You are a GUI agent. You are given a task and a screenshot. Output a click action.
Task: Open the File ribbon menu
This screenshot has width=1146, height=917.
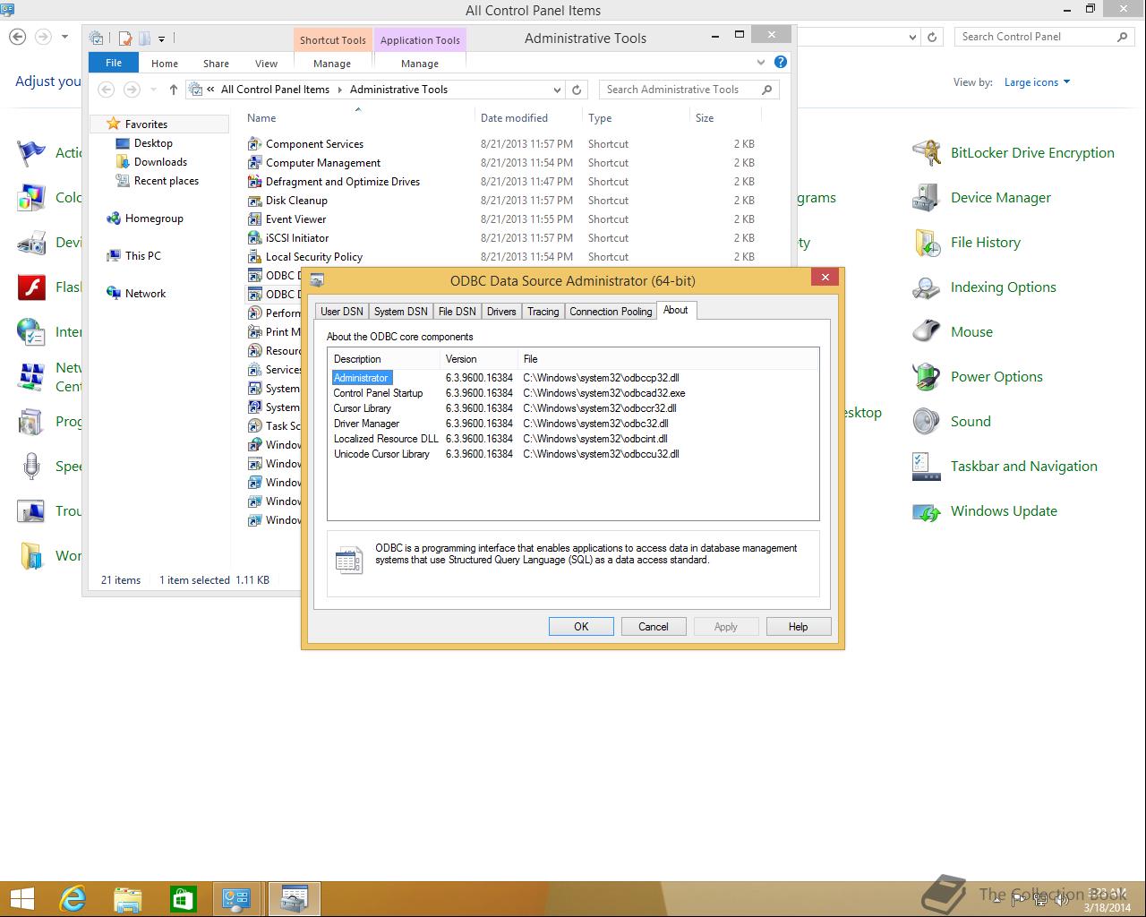click(114, 63)
